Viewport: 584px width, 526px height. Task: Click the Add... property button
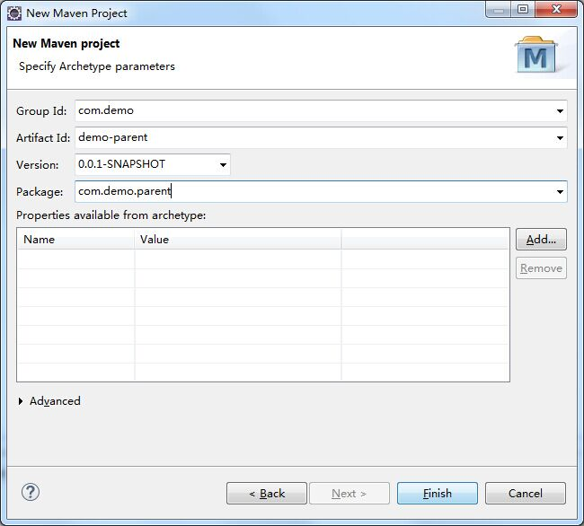pyautogui.click(x=541, y=239)
